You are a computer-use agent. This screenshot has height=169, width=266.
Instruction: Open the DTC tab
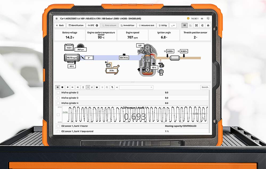pos(92,25)
